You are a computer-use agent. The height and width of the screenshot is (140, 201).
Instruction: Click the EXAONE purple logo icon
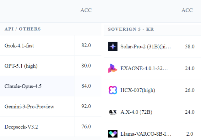click(x=113, y=68)
